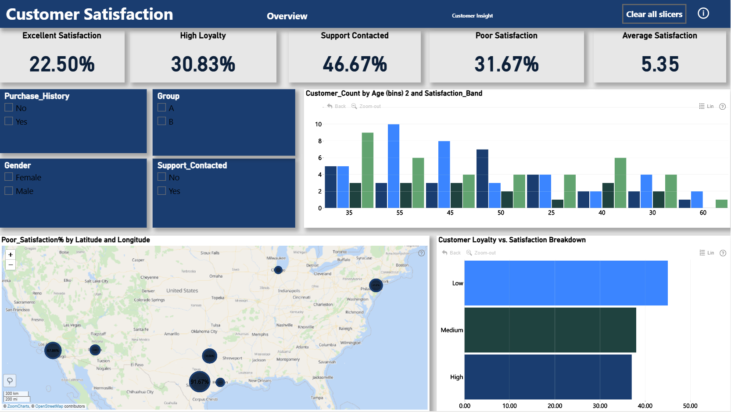The image size is (731, 412).
Task: Toggle Lin scale on Customer Loyalty chart
Action: [x=707, y=253]
